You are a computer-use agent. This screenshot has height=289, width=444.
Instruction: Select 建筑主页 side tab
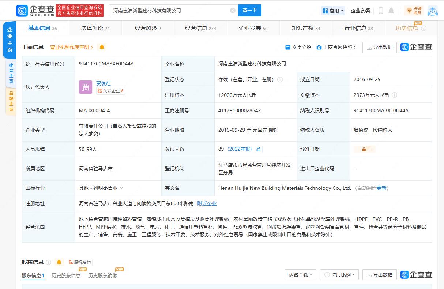tap(11, 73)
